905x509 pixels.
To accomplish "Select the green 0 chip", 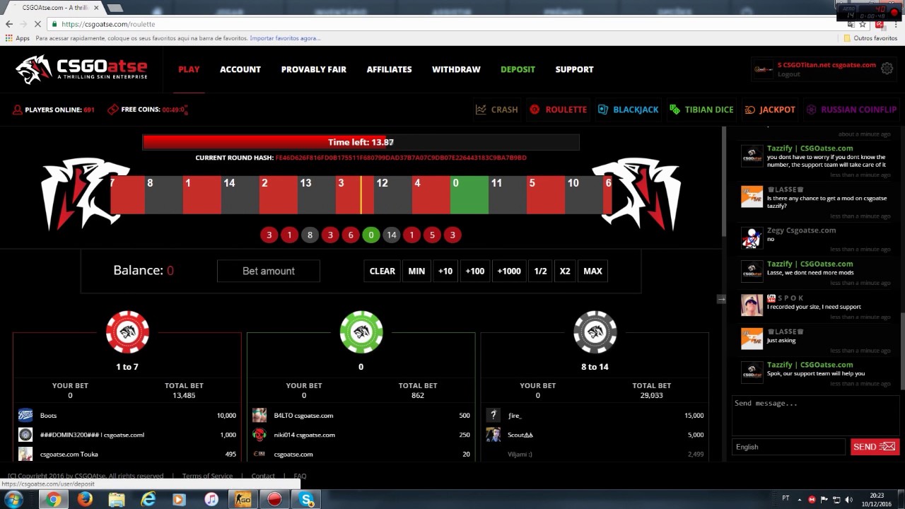I will click(361, 332).
